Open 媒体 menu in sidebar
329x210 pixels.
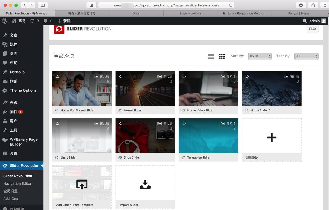click(22, 44)
